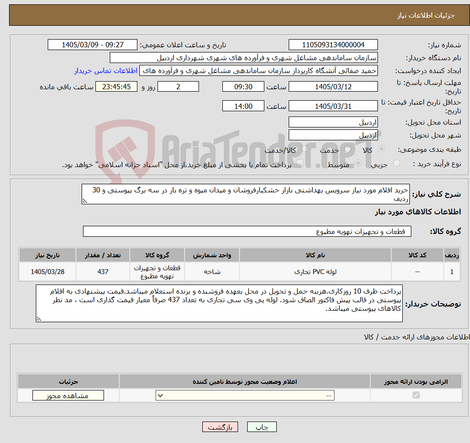Click the quantity cell 437
Viewport: 470px width, 443px height.
[103, 272]
